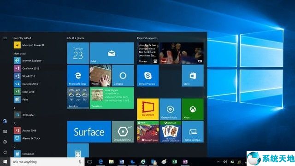Launch Paint from the Most used list
Screen dimensions: 295x166
pyautogui.click(x=21, y=100)
